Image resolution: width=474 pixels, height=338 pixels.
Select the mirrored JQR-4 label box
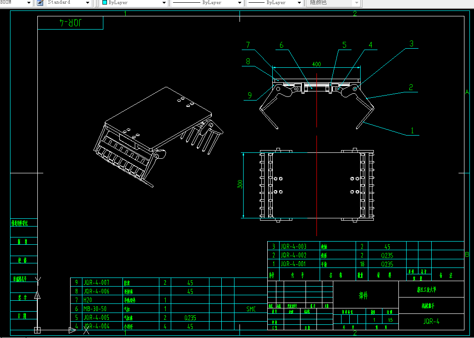coord(71,23)
